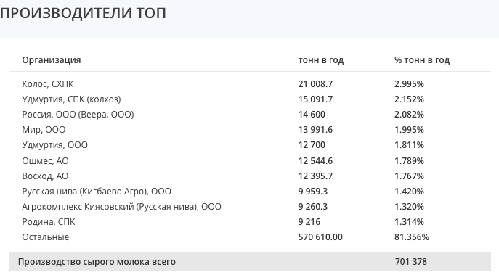Click the ПРОИЗВОДИТЕЛИ ТОП heading
Viewport: 499px width, 275px height.
pyautogui.click(x=83, y=13)
